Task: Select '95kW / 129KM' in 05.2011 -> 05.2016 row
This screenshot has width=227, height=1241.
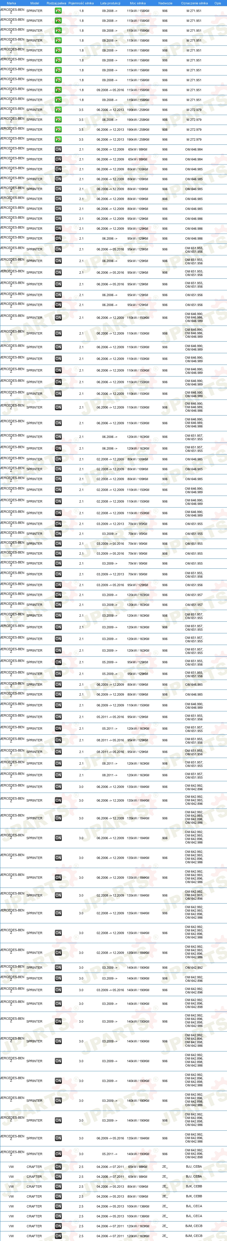Action: [x=138, y=717]
